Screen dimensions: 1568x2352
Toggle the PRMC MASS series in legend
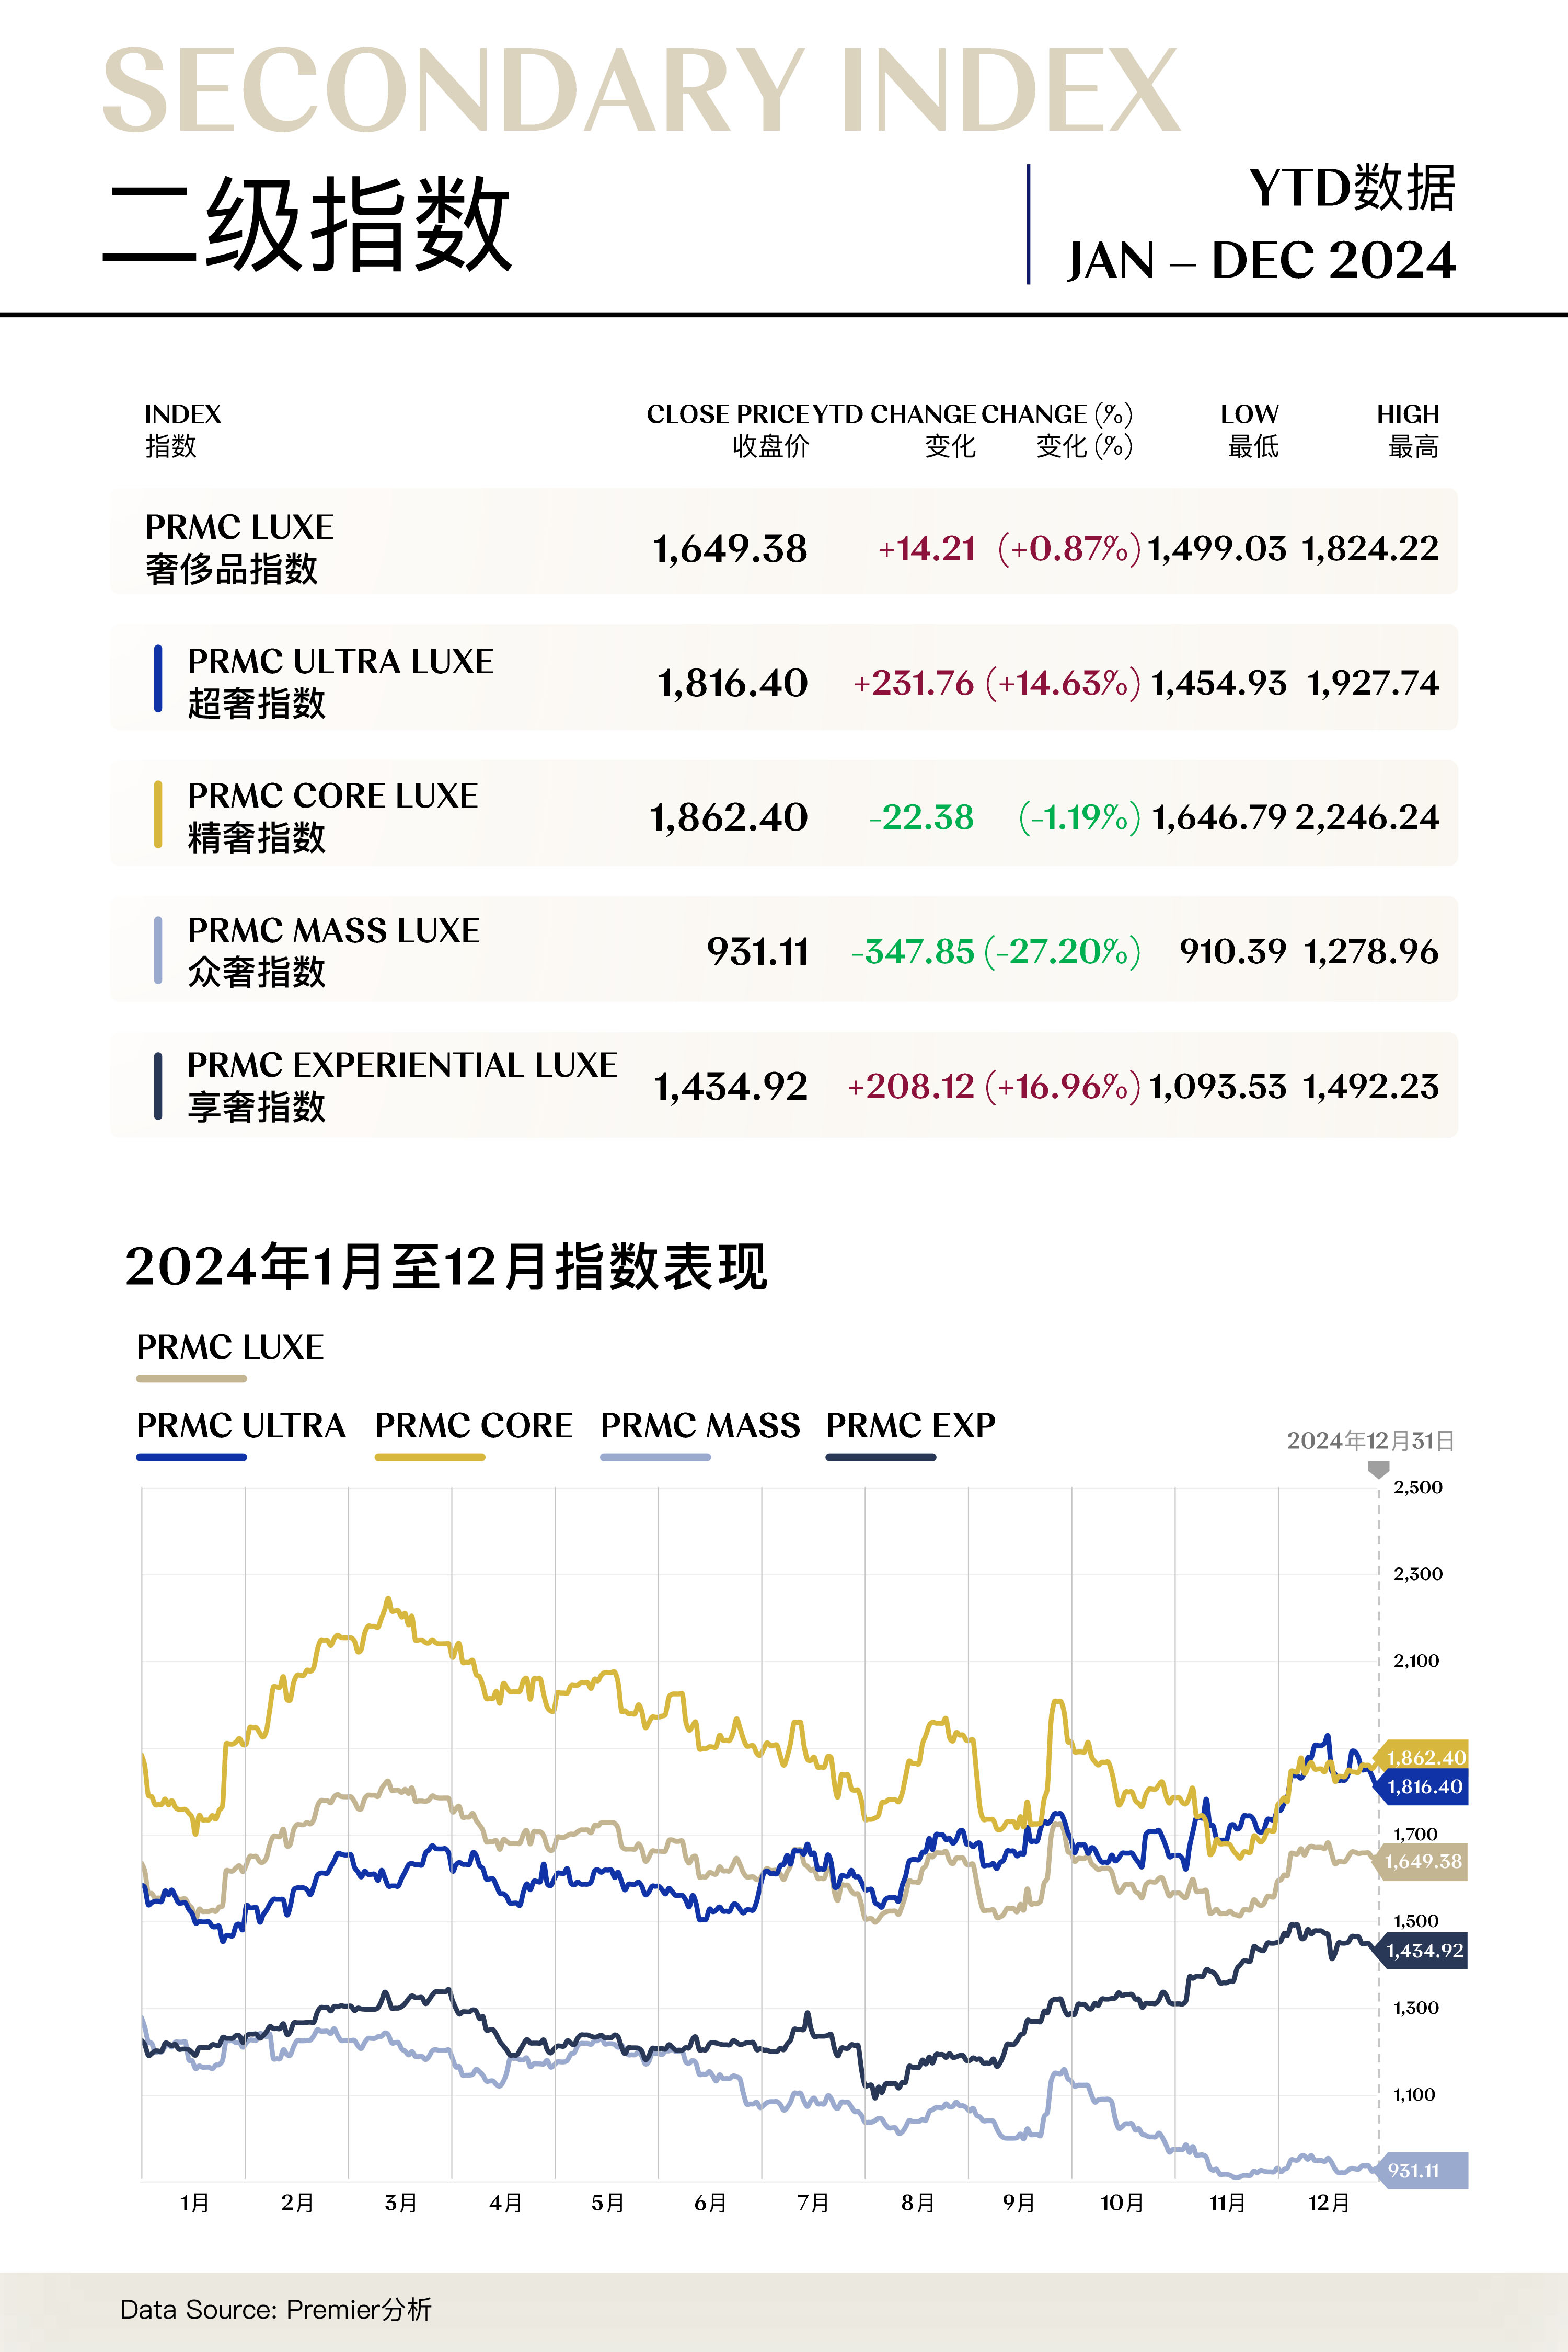click(x=700, y=1425)
